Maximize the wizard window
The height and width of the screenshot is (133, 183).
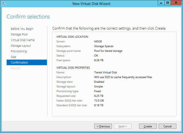[168, 3]
